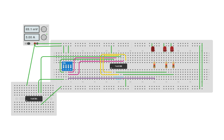Toggle DIP switch number 3
This screenshot has height=140, width=224.
click(68, 66)
